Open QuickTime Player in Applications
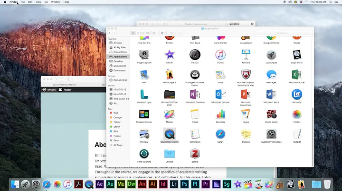342x191 pixels. coord(170,134)
